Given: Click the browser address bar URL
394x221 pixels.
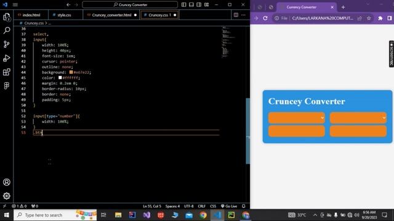Looking at the screenshot, I should click(x=323, y=18).
